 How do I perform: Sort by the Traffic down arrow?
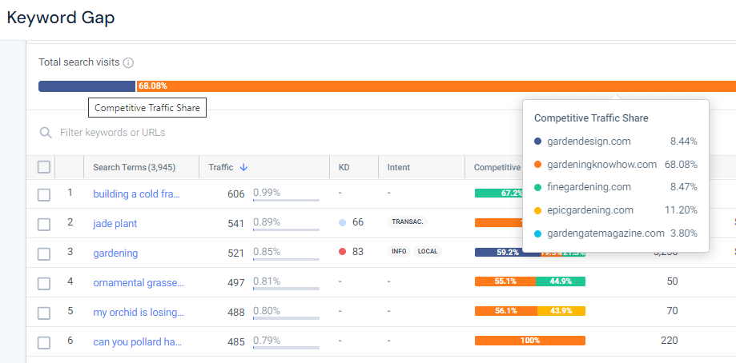point(243,167)
